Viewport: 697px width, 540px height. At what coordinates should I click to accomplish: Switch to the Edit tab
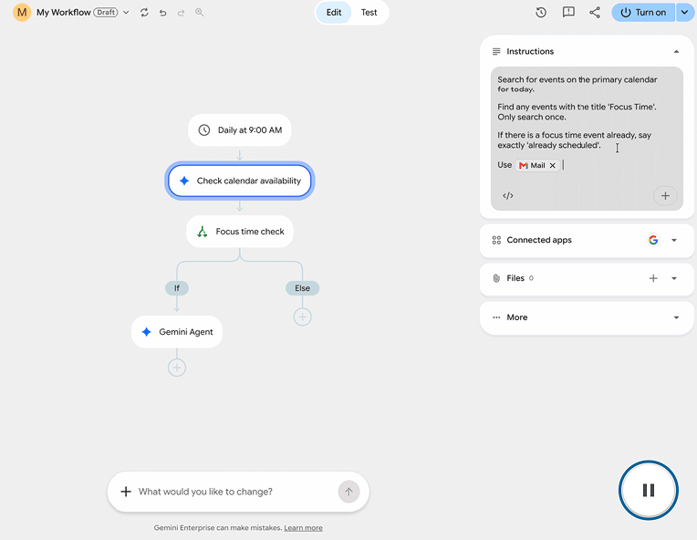click(334, 13)
